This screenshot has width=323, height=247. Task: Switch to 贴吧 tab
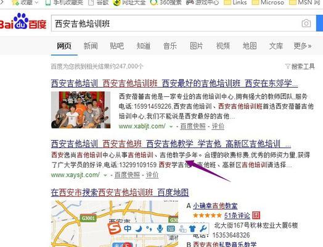click(x=117, y=46)
